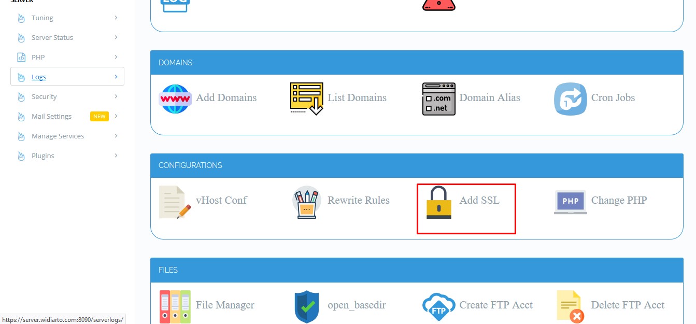Open Create FTP Acct cloud icon

(x=438, y=306)
